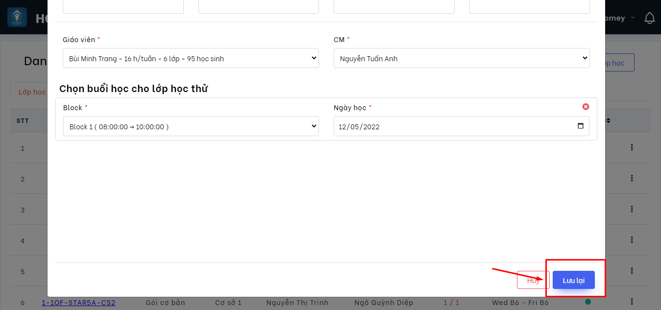
Task: Open three-dot menu for row 5
Action: pos(632,271)
